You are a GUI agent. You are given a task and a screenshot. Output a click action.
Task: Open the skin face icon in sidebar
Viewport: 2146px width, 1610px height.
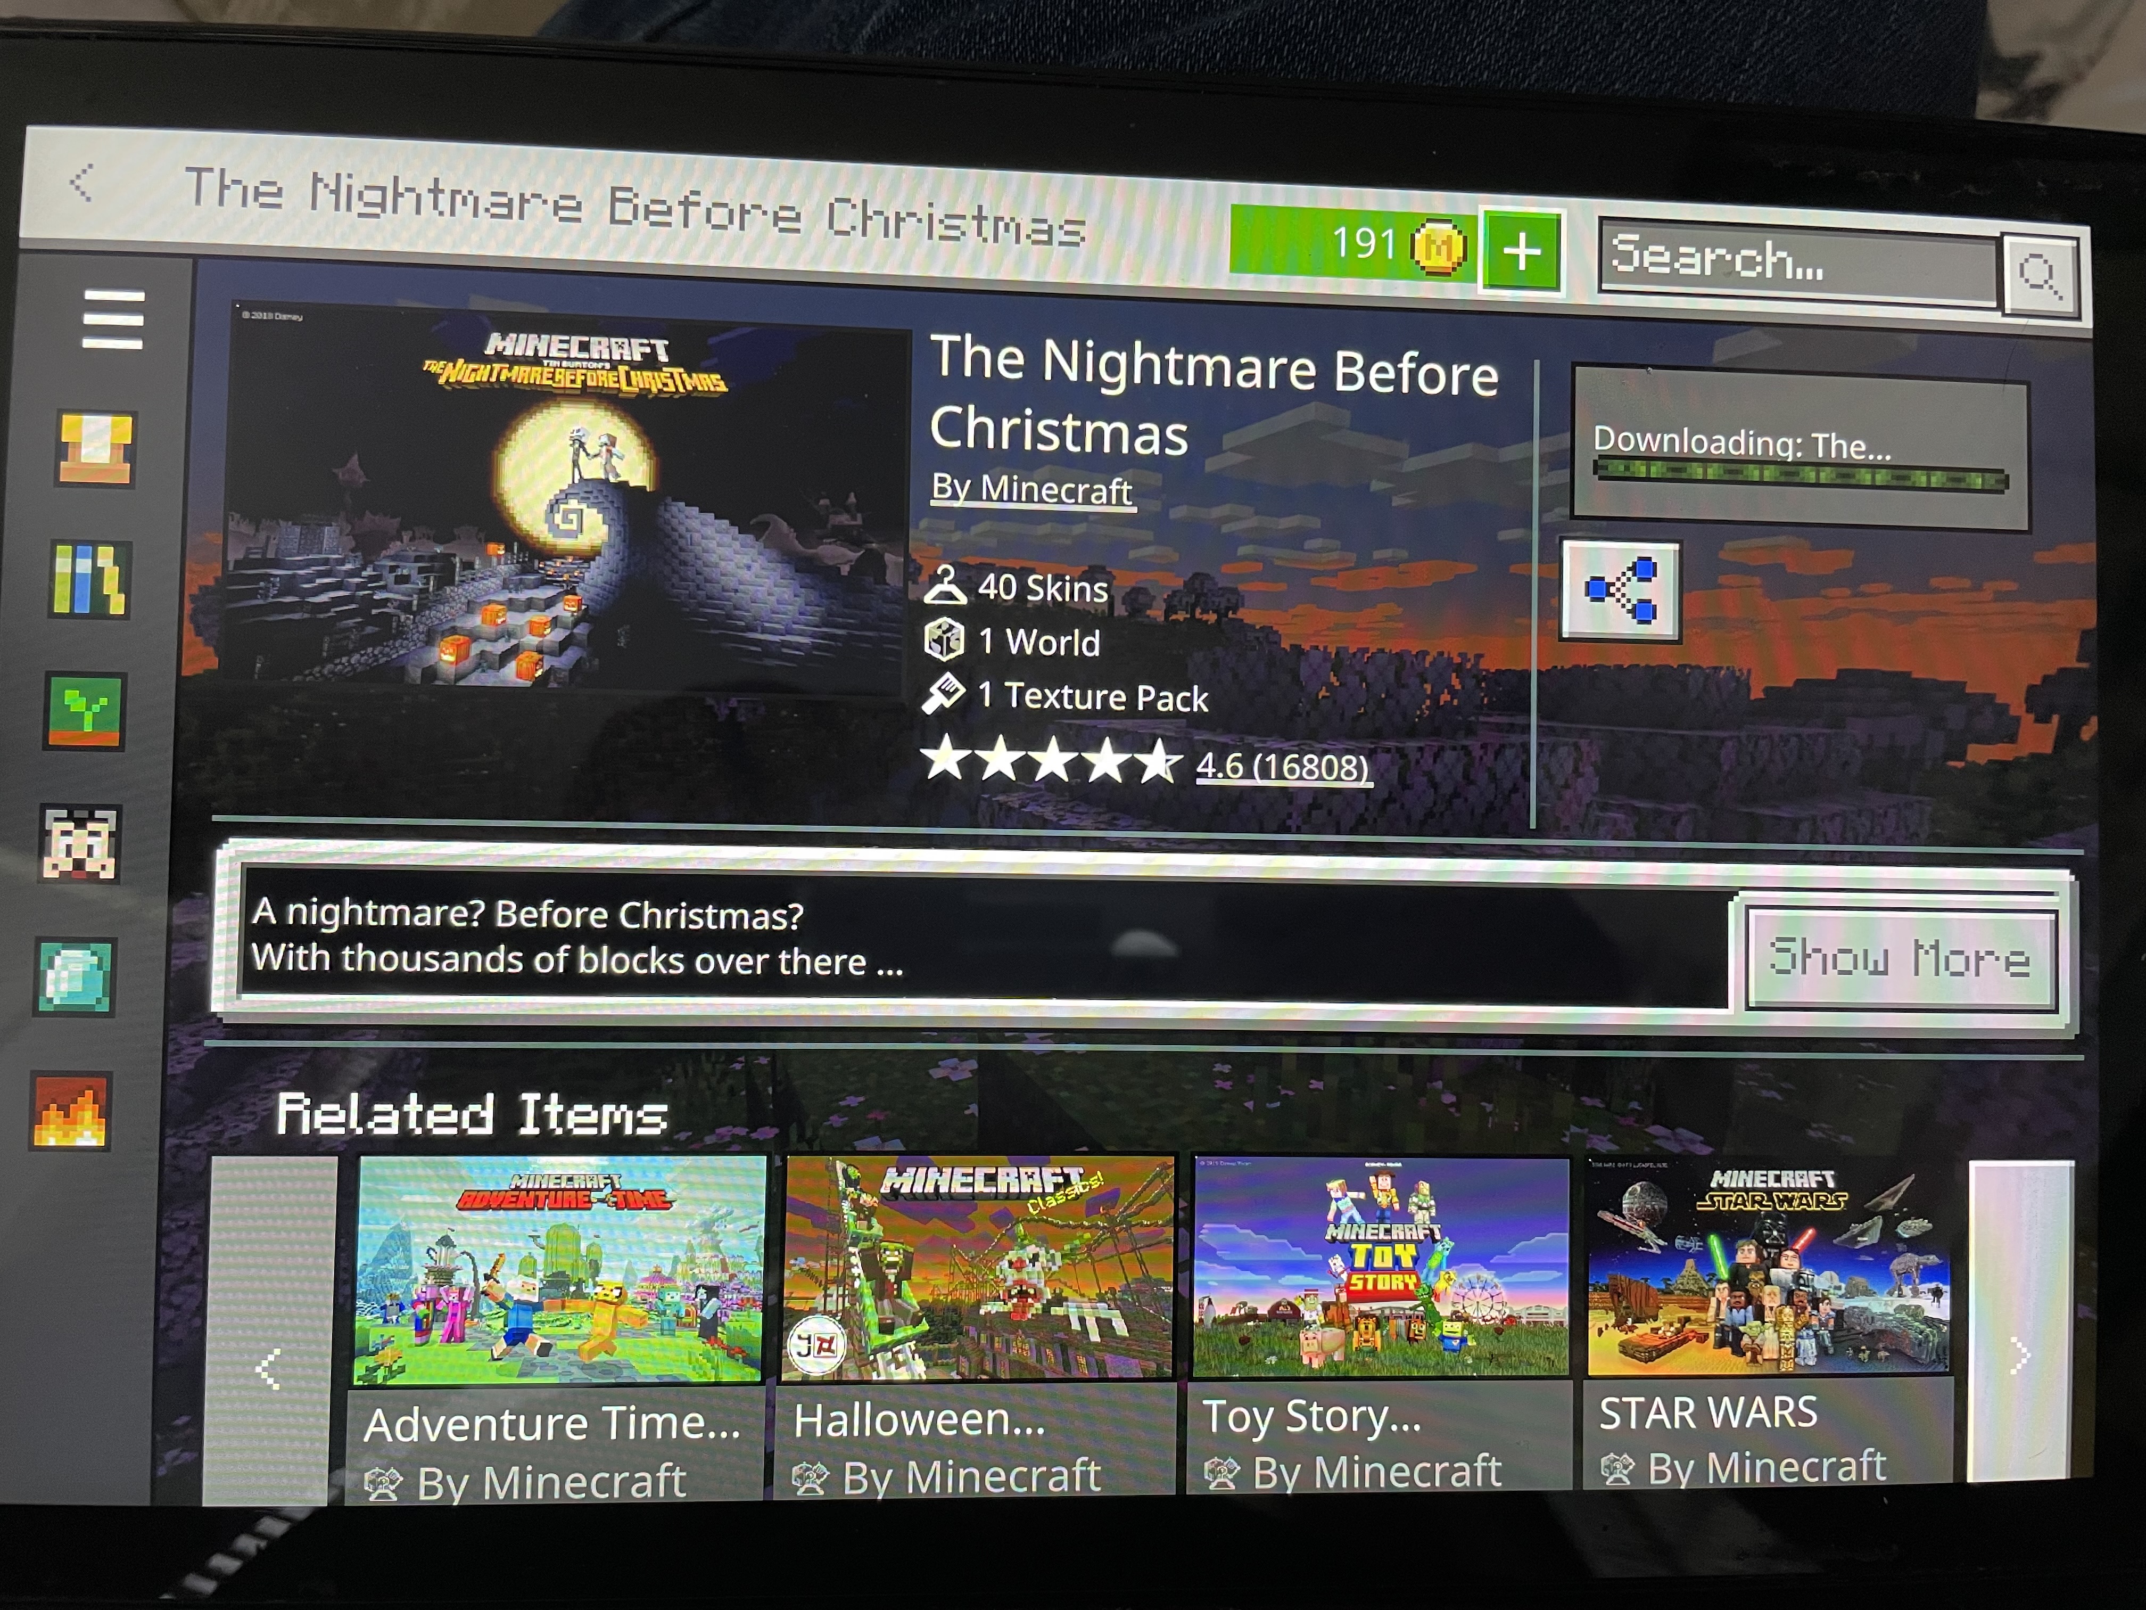pyautogui.click(x=79, y=843)
